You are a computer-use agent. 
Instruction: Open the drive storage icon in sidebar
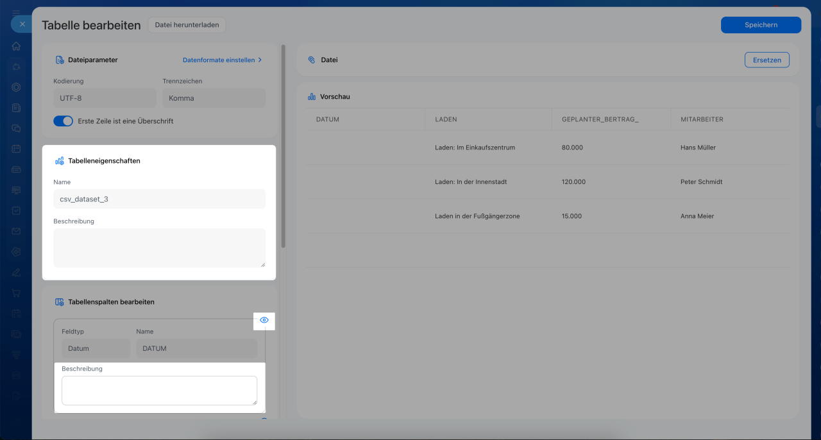click(16, 169)
